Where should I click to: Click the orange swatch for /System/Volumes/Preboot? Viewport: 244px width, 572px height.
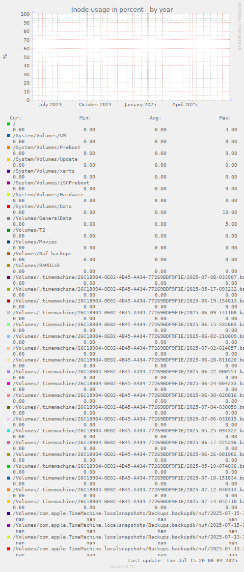8,148
